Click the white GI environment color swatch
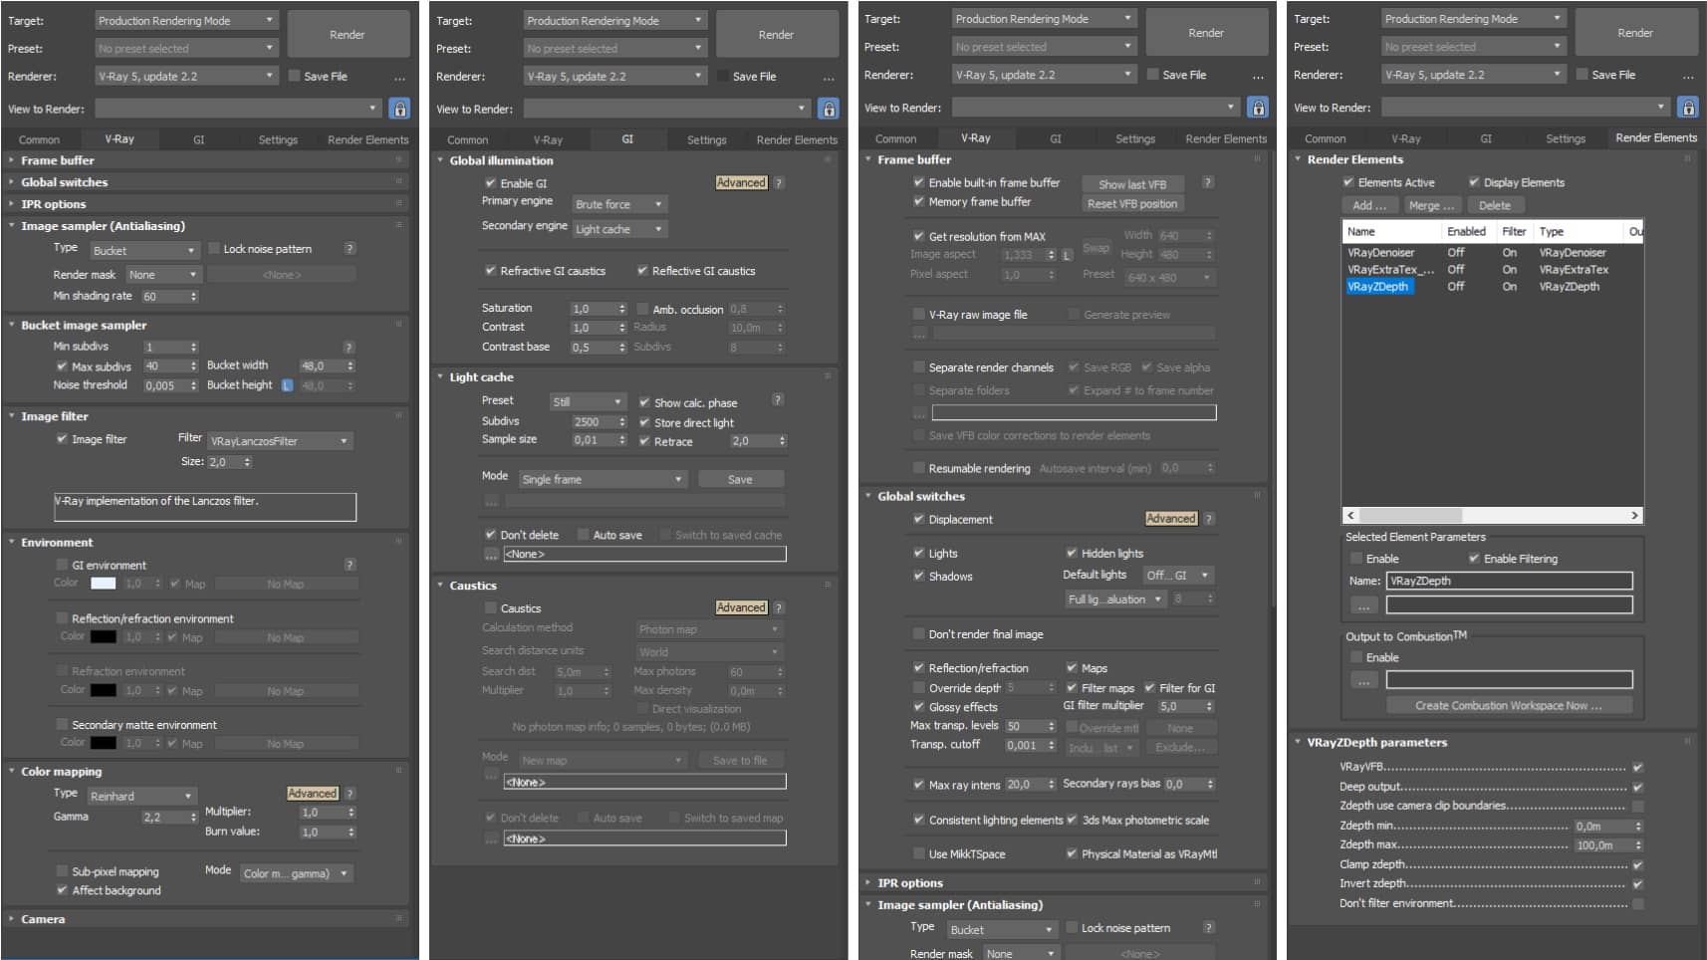The width and height of the screenshot is (1707, 960). (104, 584)
